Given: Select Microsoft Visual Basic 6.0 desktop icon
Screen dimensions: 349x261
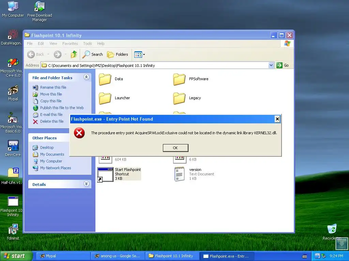Looking at the screenshot, I should 12,123.
